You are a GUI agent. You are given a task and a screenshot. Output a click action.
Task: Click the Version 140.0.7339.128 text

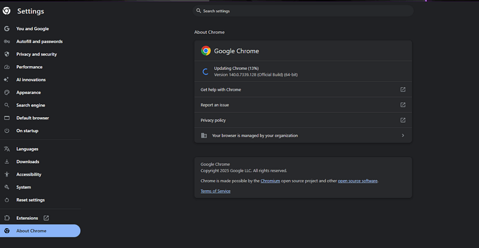click(x=256, y=75)
